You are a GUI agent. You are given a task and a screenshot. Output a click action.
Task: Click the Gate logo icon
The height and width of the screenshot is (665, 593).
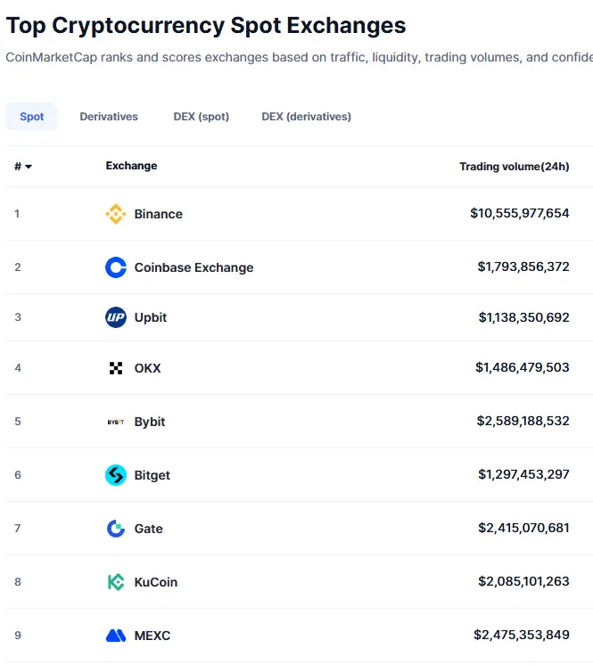116,529
